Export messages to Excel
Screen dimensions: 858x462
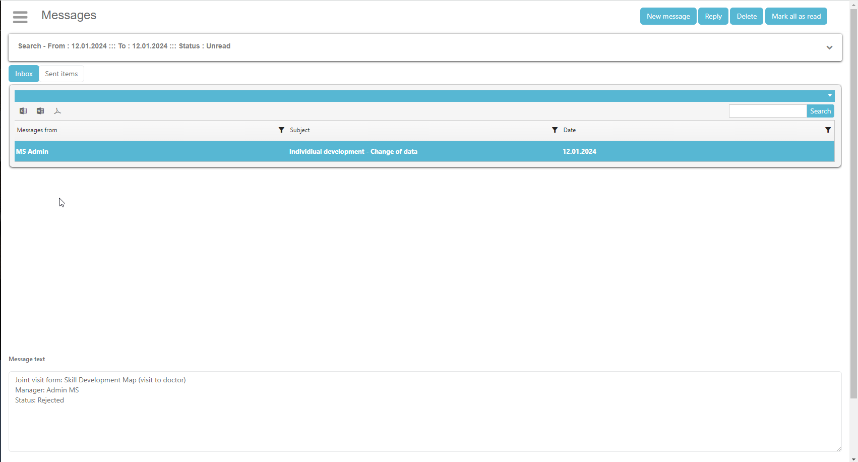(x=23, y=111)
